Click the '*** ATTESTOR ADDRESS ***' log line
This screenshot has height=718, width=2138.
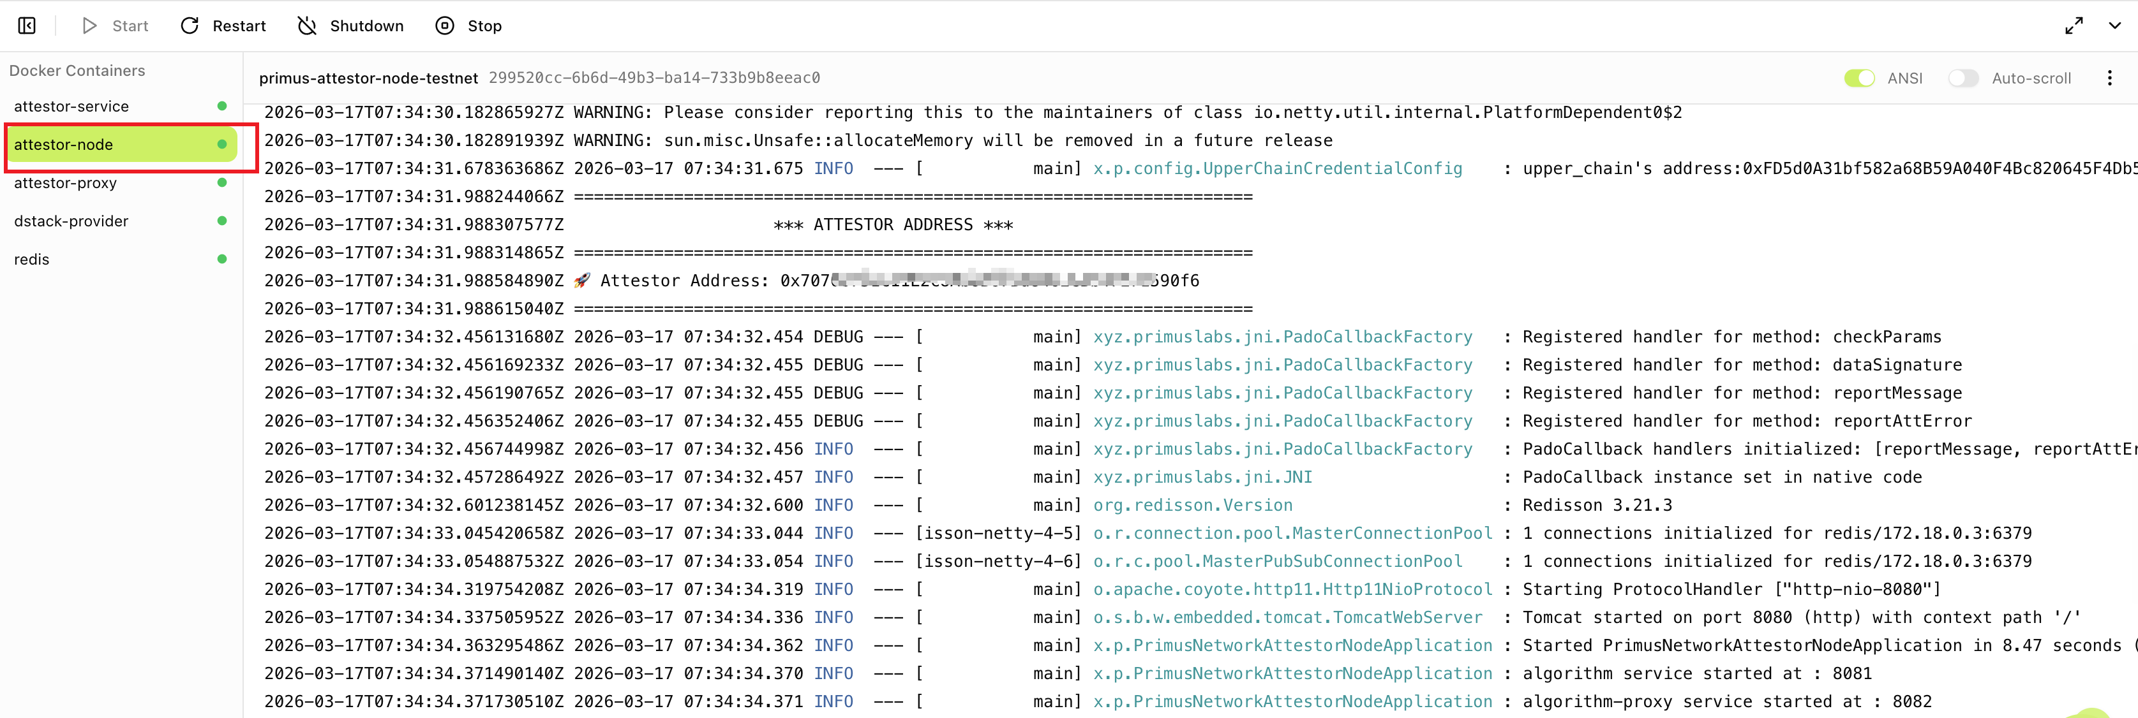coord(893,224)
